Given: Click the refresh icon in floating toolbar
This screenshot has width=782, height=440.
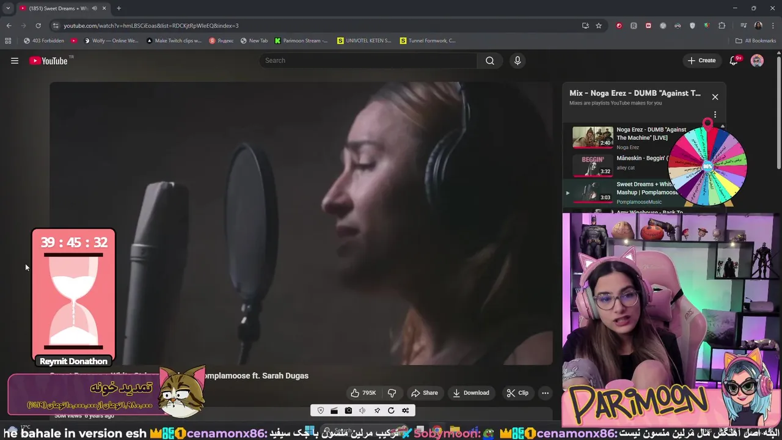Looking at the screenshot, I should coord(391,411).
